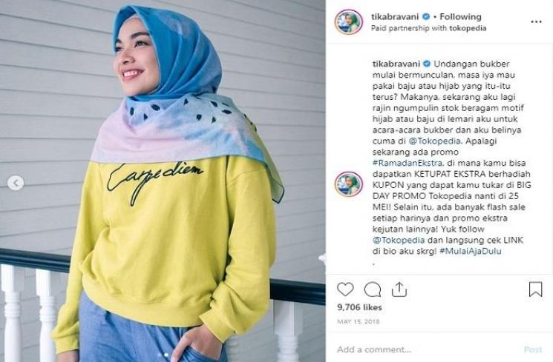This screenshot has height=362, width=553.
Task: Open the #RamadanEkstra hashtag
Action: click(408, 163)
